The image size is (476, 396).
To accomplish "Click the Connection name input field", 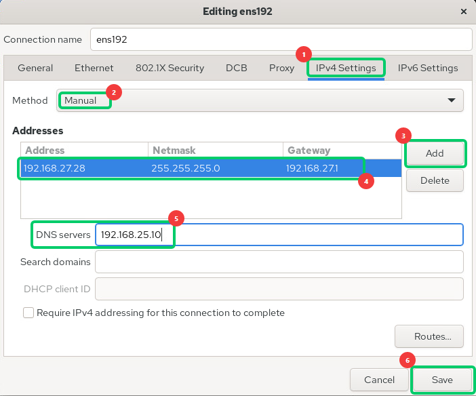I will 281,39.
